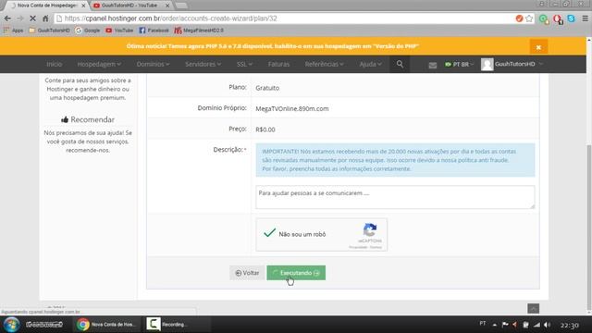Close the GuuhTutorsHD YouTube tab

(x=167, y=6)
